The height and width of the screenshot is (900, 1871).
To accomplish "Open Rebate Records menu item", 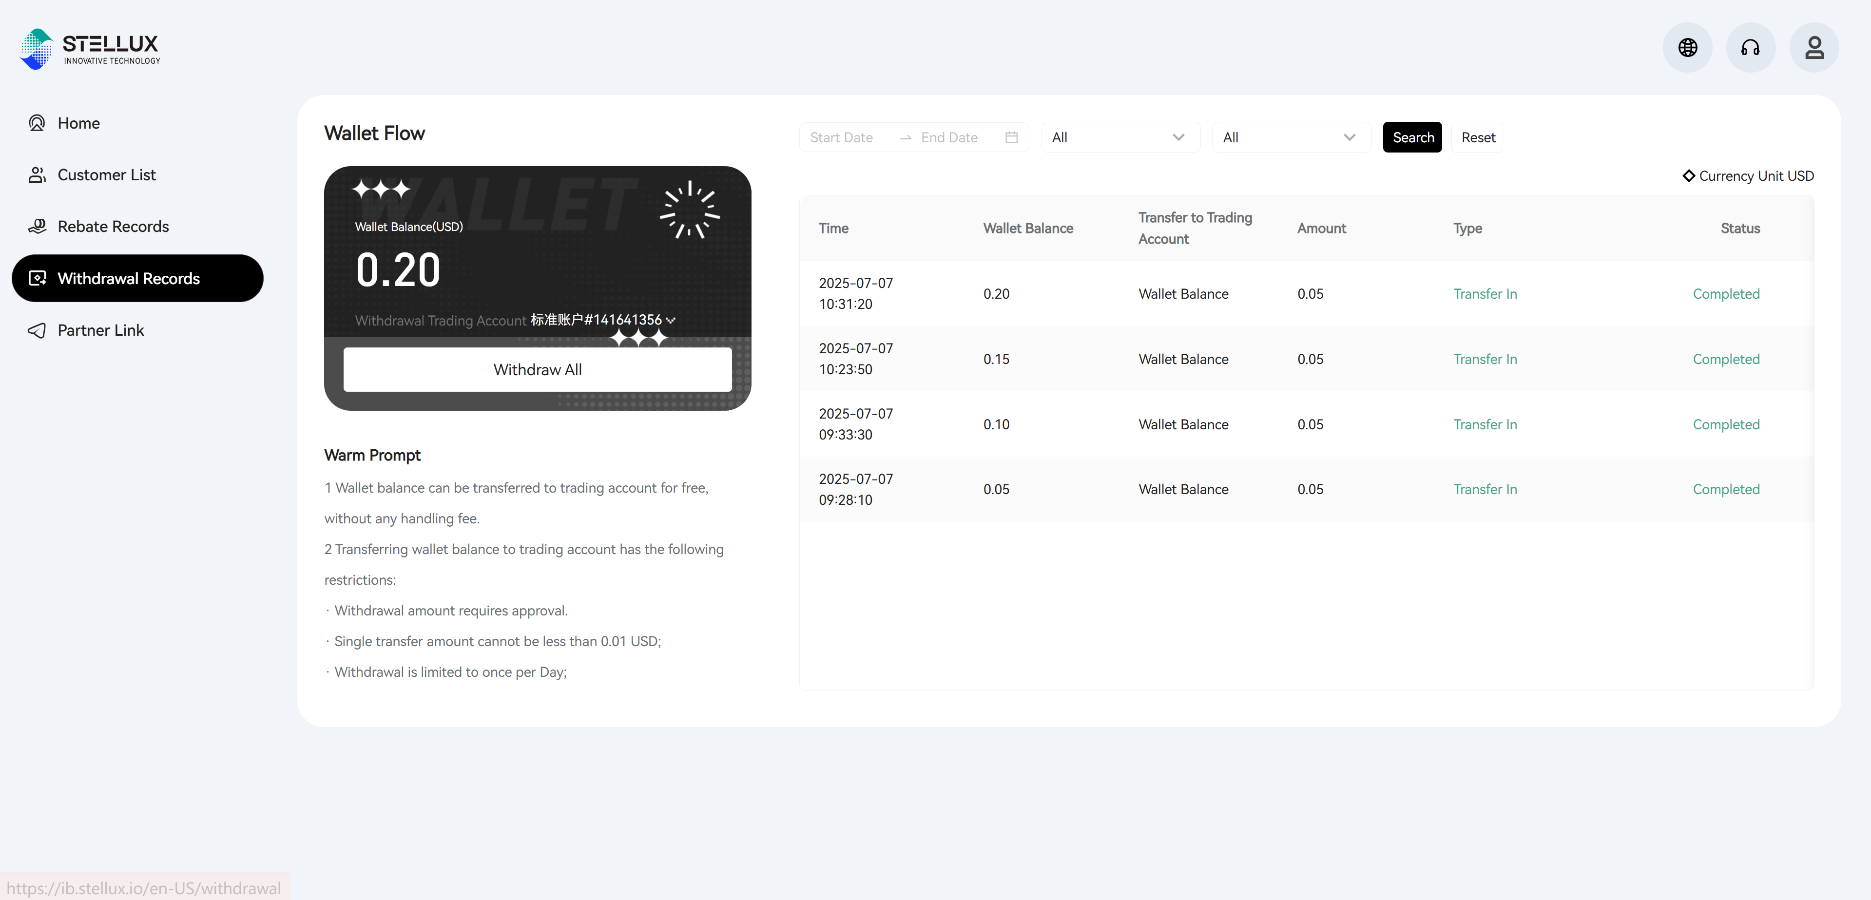I will 137,227.
